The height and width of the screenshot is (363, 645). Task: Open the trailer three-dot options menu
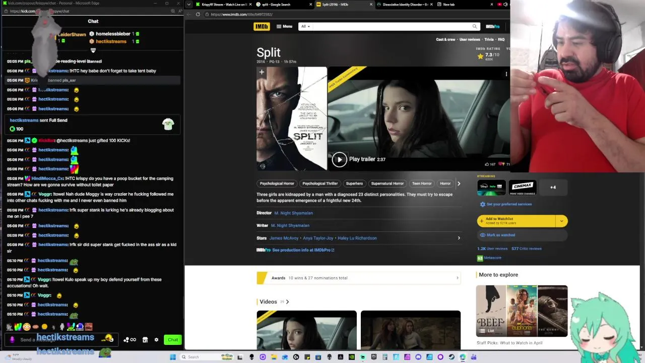506,74
